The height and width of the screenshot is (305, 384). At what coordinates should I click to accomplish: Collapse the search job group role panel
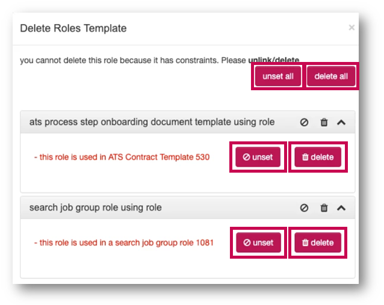tap(341, 208)
